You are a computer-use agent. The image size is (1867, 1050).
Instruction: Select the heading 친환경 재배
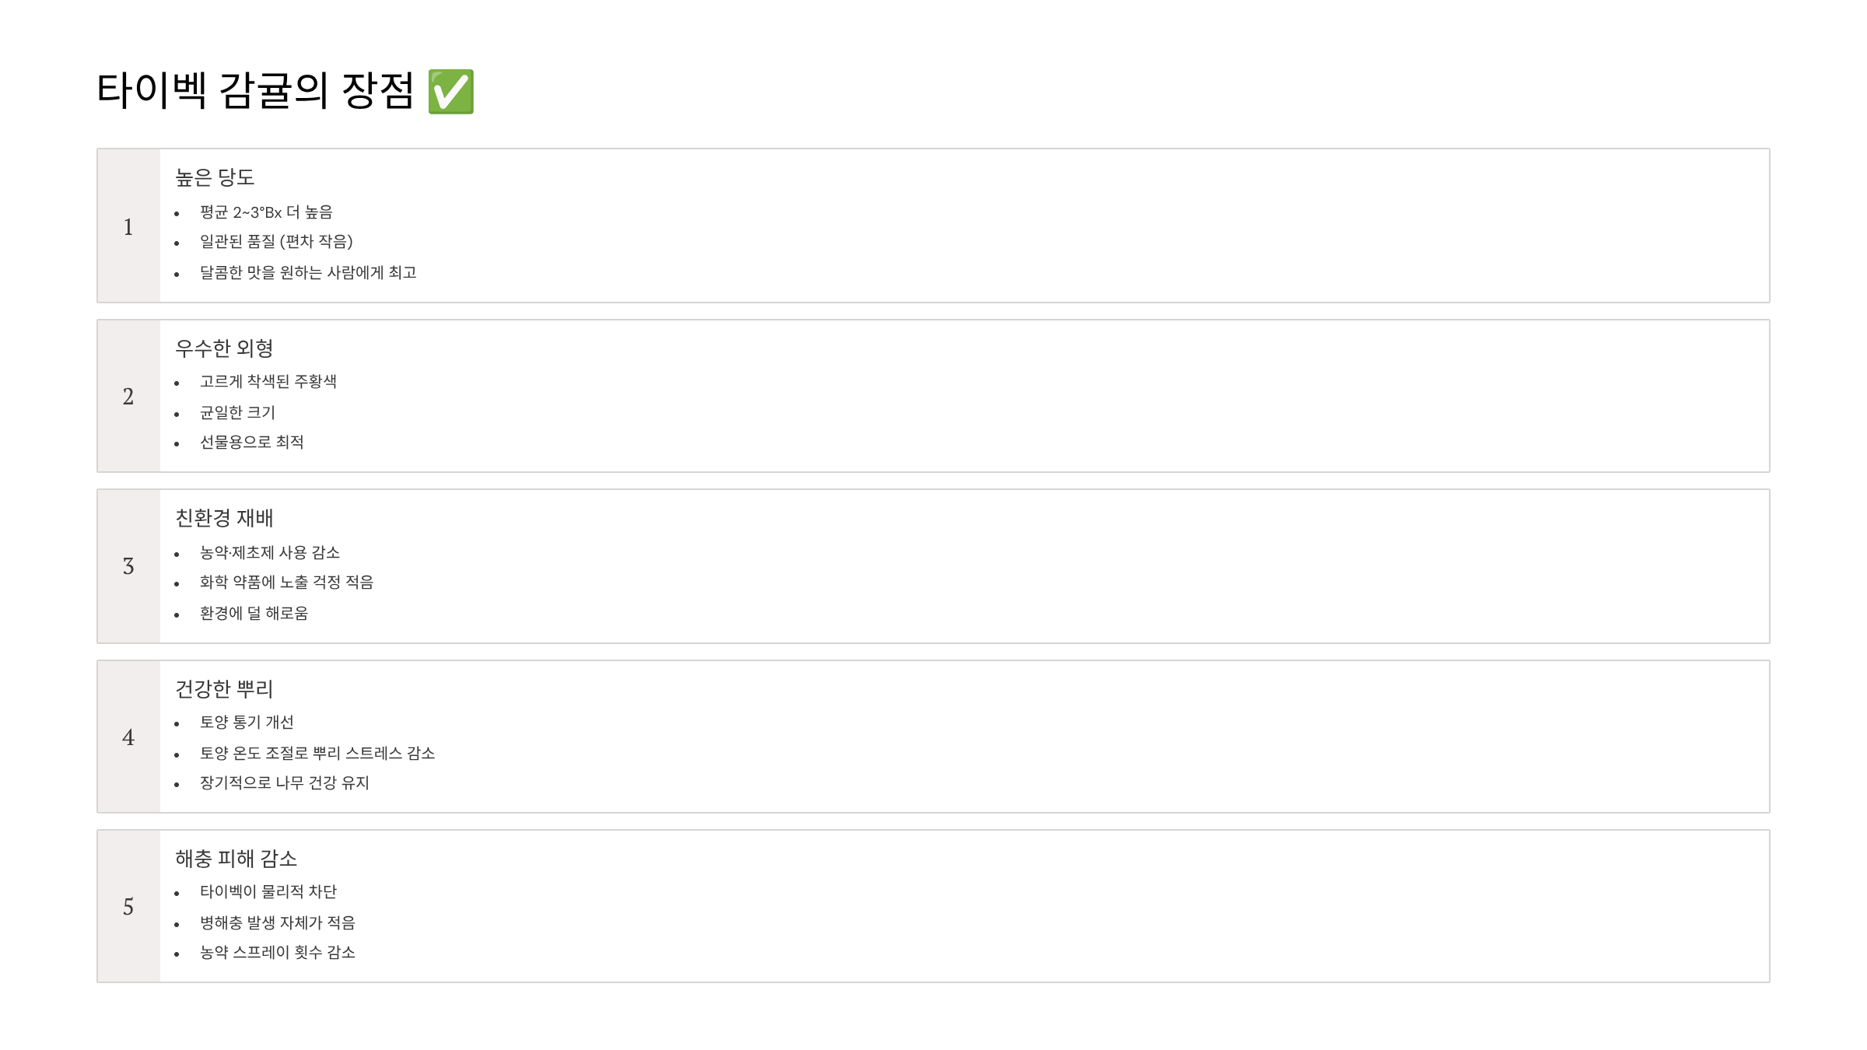point(224,518)
